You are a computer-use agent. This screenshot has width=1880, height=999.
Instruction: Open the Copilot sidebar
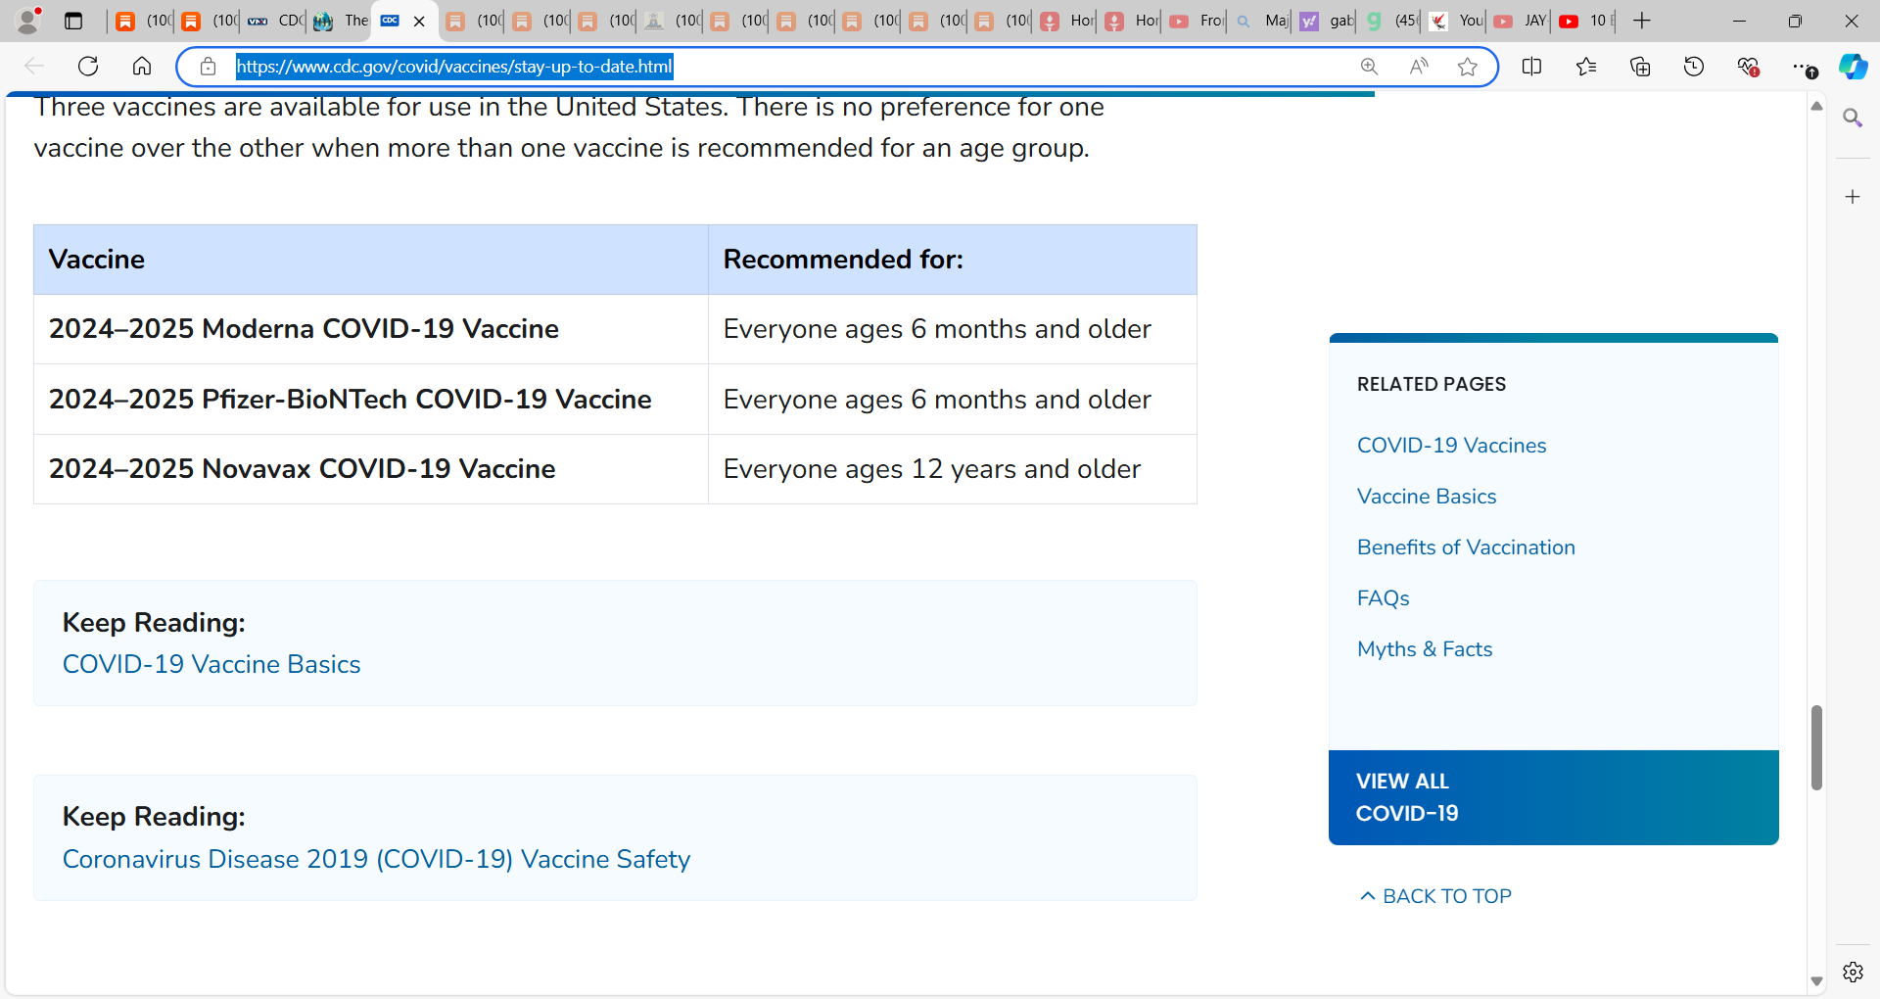tap(1853, 67)
